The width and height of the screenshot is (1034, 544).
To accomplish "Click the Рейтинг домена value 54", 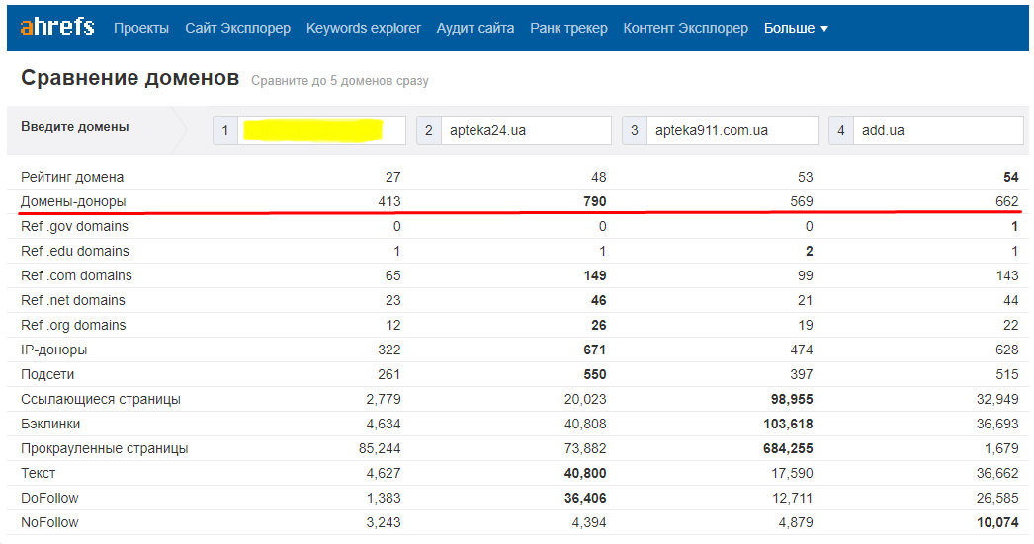I will 1011,177.
